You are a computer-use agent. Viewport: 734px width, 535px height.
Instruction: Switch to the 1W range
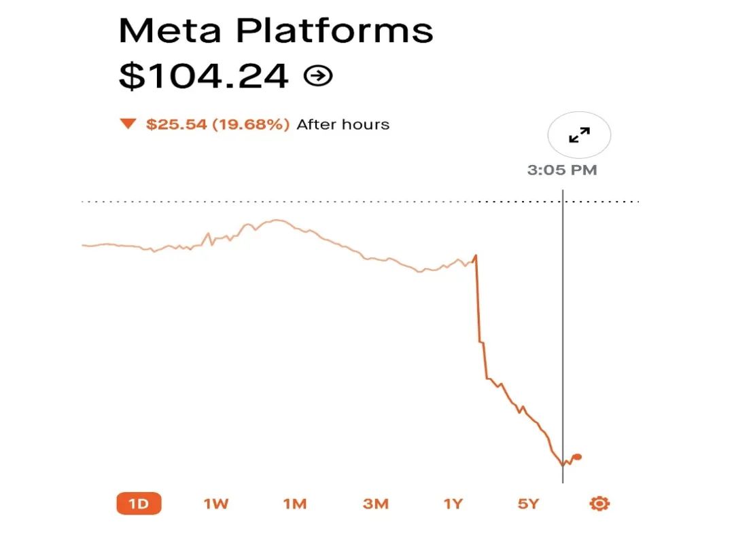click(x=215, y=504)
